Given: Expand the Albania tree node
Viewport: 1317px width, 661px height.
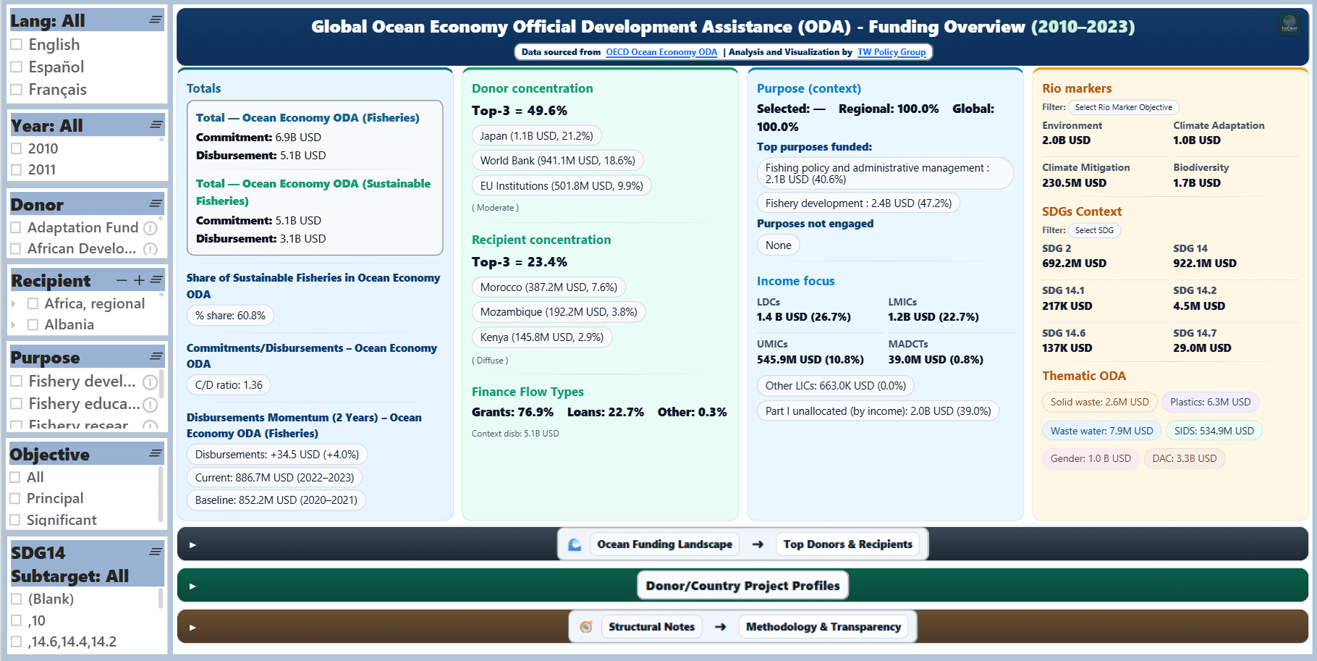Looking at the screenshot, I should tap(13, 325).
